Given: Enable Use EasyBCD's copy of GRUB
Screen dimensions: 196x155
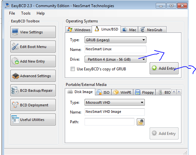Looking at the screenshot, I should click(x=73, y=69).
